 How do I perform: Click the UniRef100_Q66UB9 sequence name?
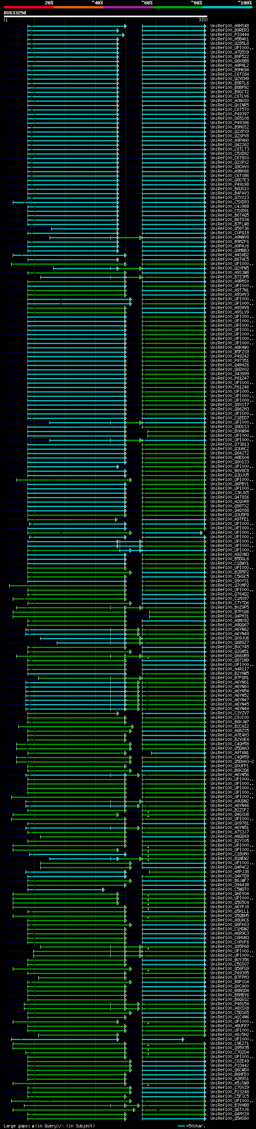(x=230, y=656)
